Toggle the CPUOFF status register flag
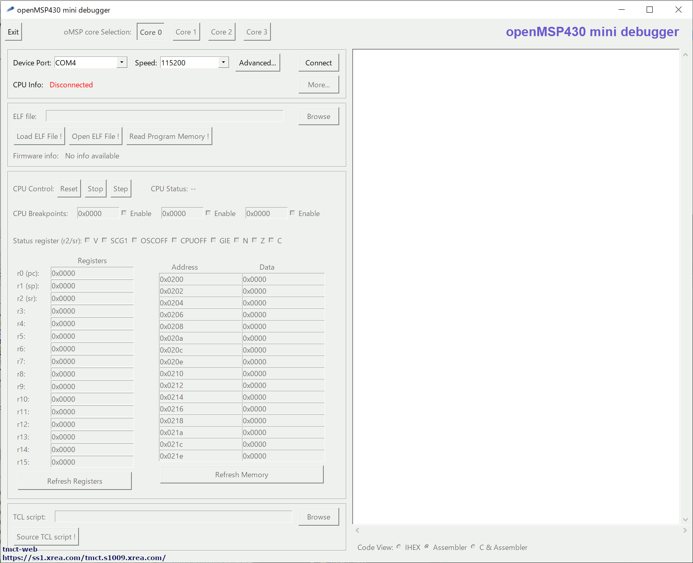Screen dimensions: 693x563 pos(174,240)
